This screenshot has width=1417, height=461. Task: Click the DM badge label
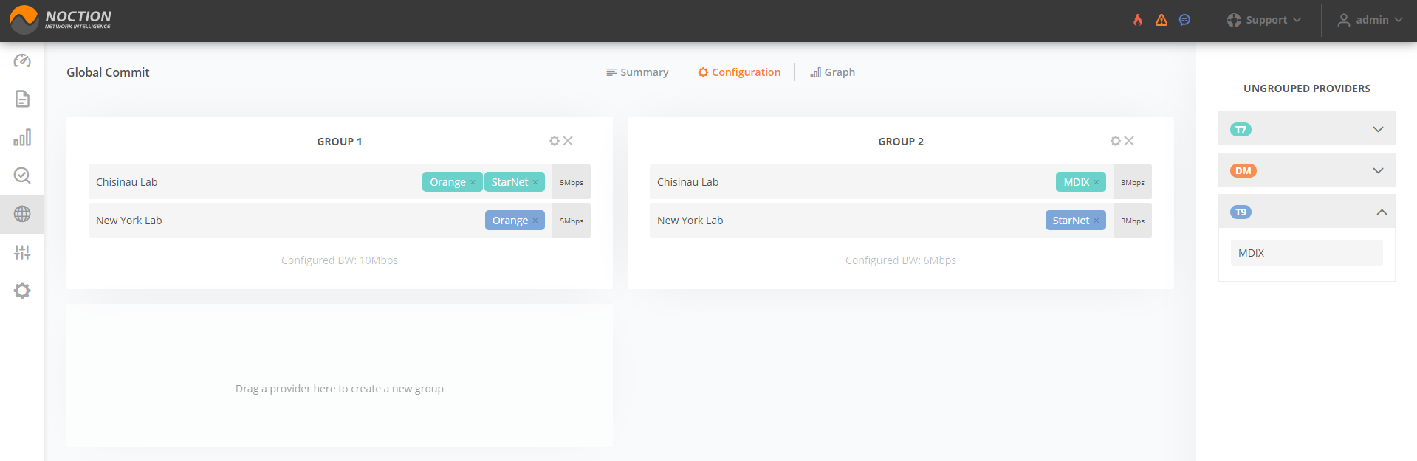[x=1243, y=171]
